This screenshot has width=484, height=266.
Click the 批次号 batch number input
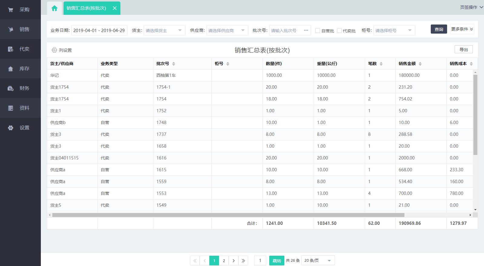click(290, 30)
